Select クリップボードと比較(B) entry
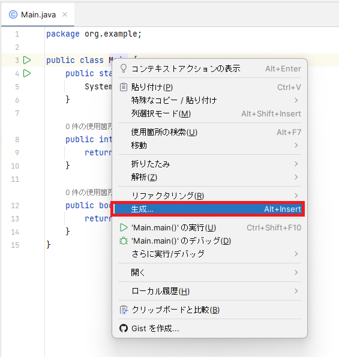 coord(209,310)
